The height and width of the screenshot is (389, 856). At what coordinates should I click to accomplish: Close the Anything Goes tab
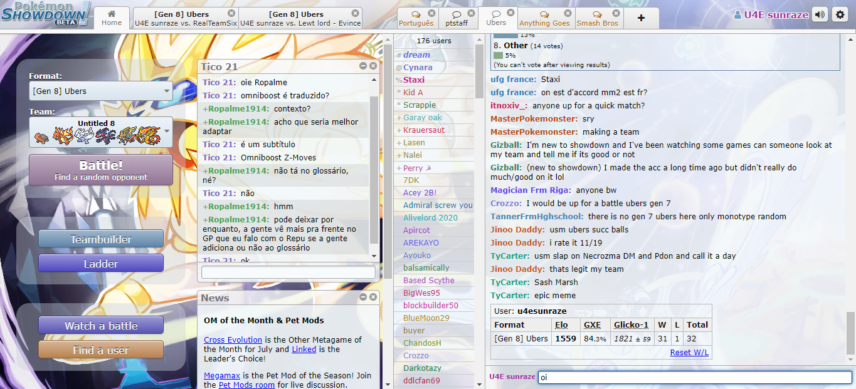[x=568, y=13]
